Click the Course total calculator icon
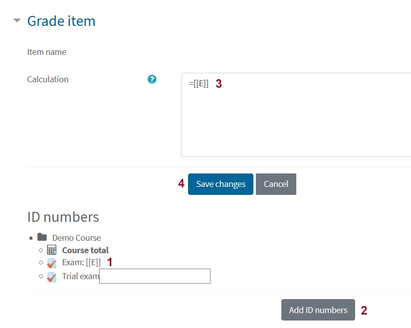 [52, 250]
